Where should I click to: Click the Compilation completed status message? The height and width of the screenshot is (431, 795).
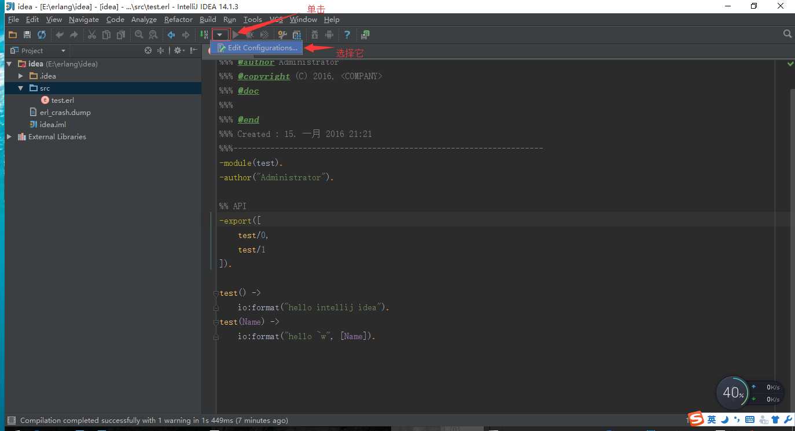[154, 421]
